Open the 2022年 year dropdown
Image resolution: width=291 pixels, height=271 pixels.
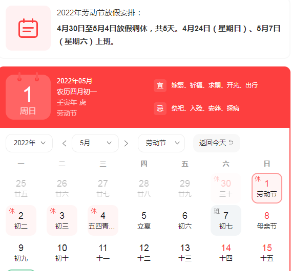29,143
